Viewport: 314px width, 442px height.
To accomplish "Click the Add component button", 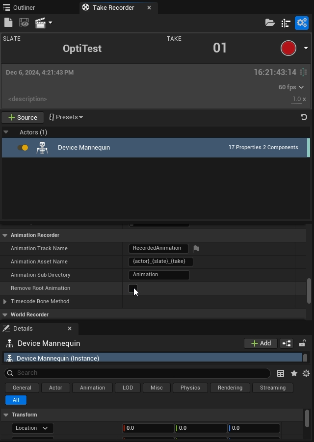I will pyautogui.click(x=261, y=343).
